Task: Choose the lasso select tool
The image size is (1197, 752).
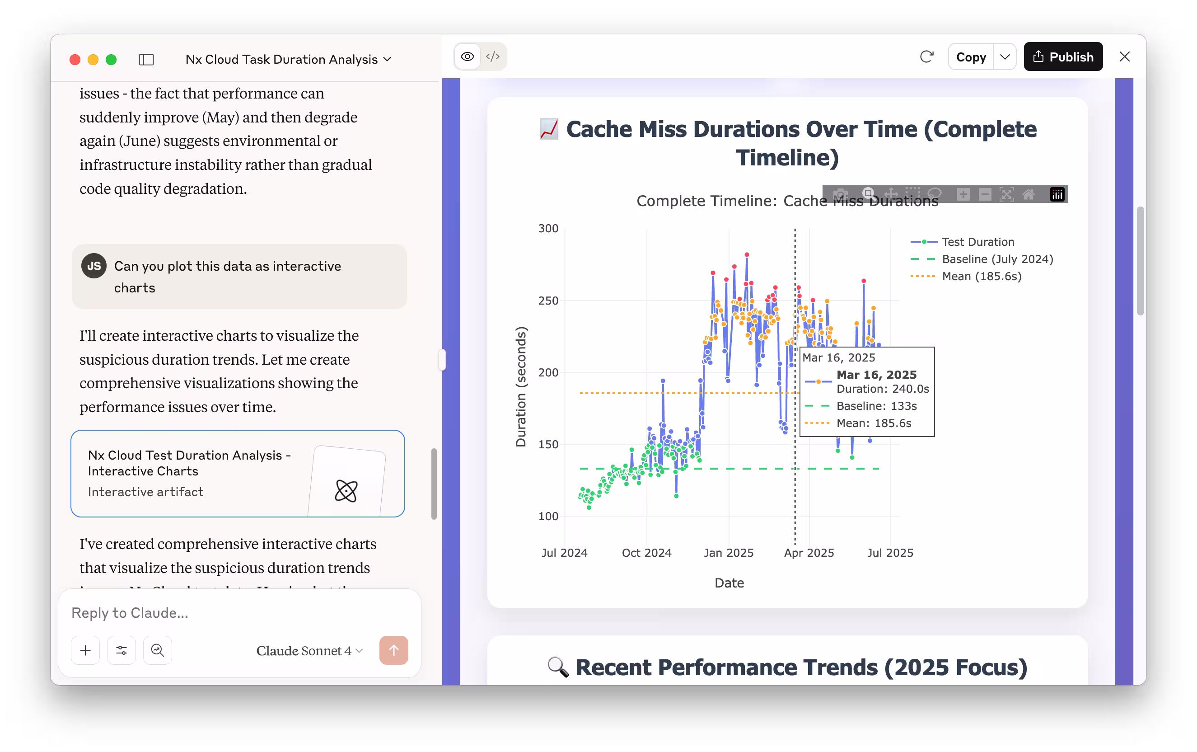Action: pyautogui.click(x=935, y=194)
